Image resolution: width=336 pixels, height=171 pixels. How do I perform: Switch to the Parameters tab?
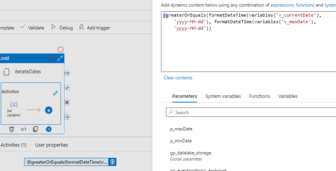coord(185,96)
